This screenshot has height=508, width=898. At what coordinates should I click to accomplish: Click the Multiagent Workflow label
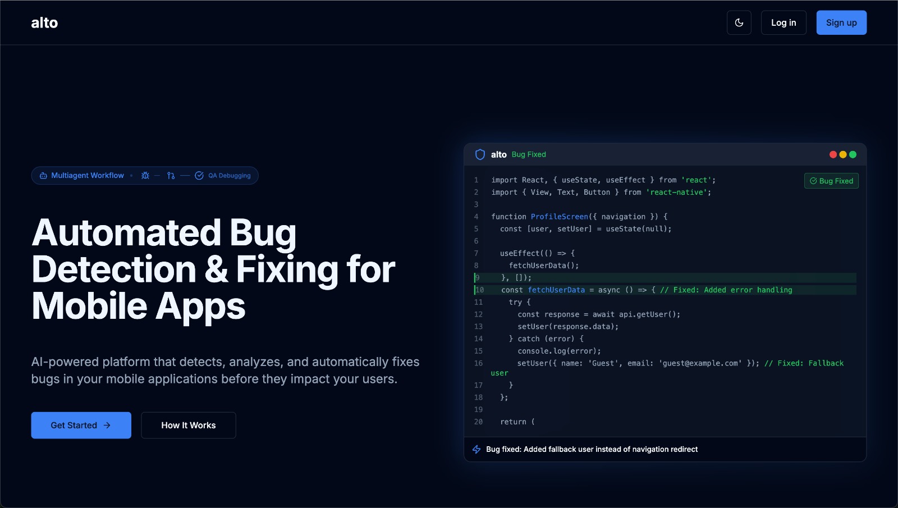tap(88, 176)
